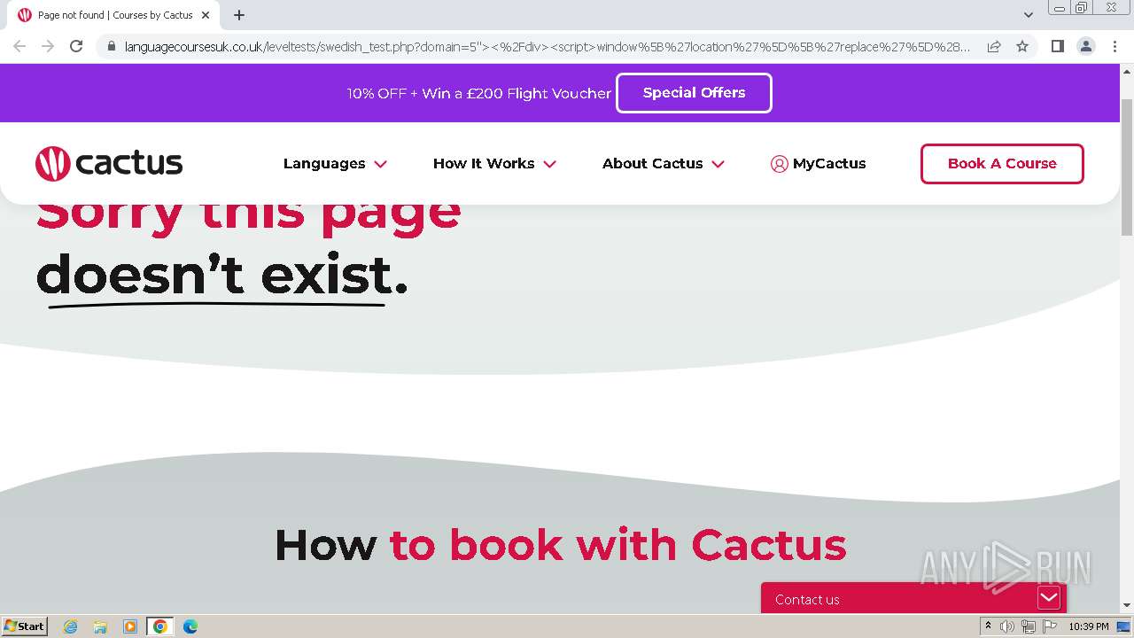Click the 10% OFF flight voucher text
Image resolution: width=1134 pixels, height=638 pixels.
[479, 93]
